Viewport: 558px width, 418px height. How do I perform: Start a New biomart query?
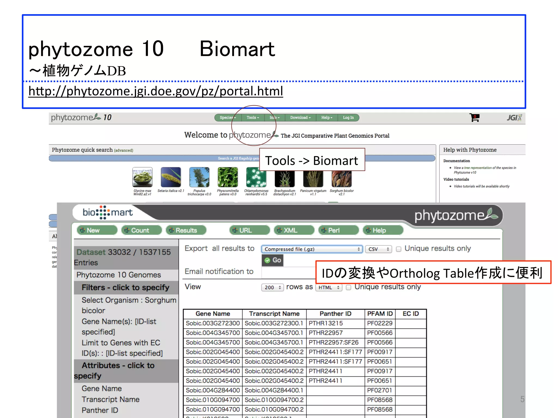pos(97,230)
